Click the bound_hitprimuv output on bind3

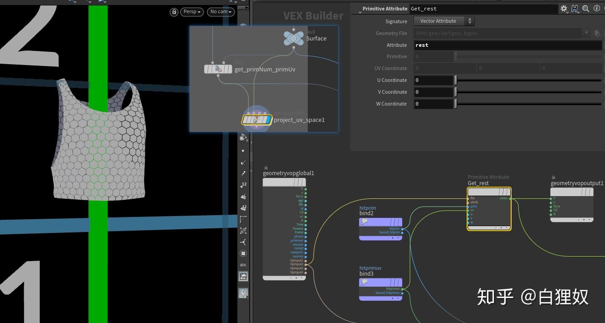coord(402,293)
